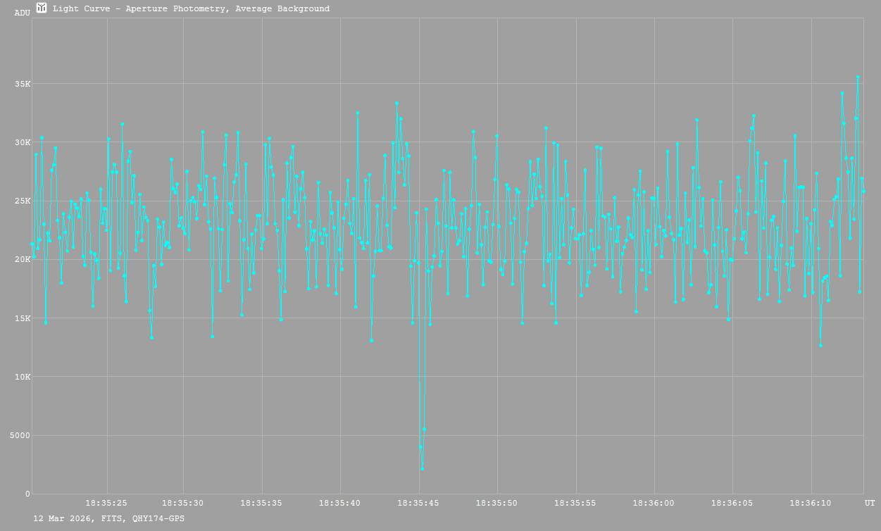
Task: Click the light curve icon beside the title
Action: pyautogui.click(x=42, y=8)
